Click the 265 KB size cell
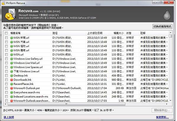The height and width of the screenshot is (121, 177). click(x=120, y=88)
